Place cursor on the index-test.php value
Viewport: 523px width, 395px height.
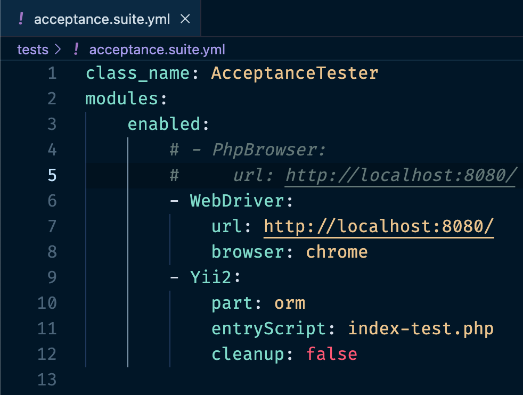(421, 328)
